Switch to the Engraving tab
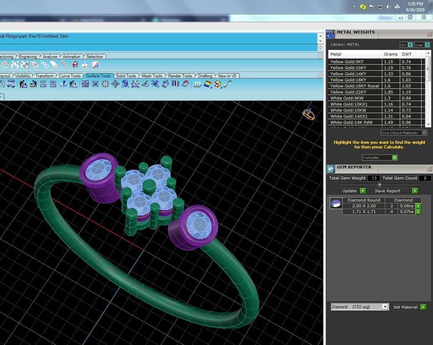Screen dimensions: 433x345 [28, 56]
